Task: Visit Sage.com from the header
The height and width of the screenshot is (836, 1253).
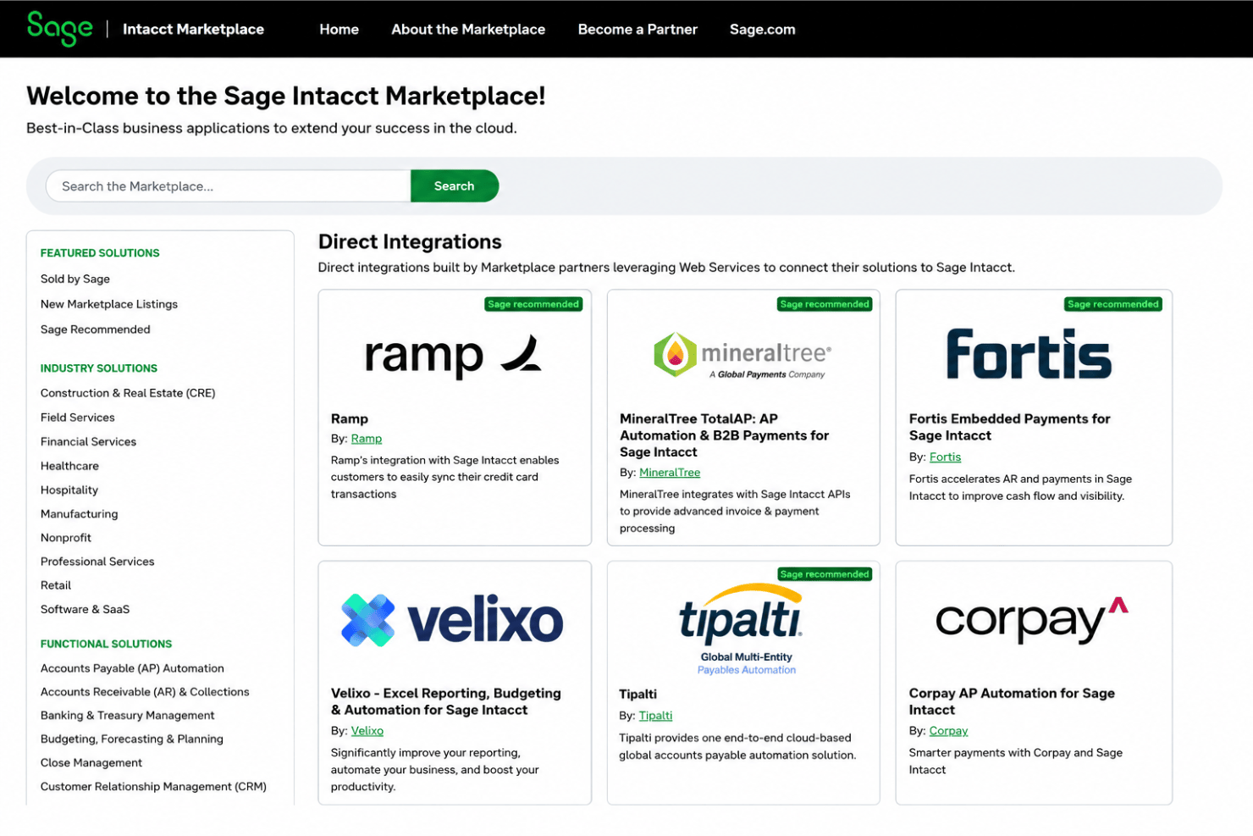Action: coord(762,29)
